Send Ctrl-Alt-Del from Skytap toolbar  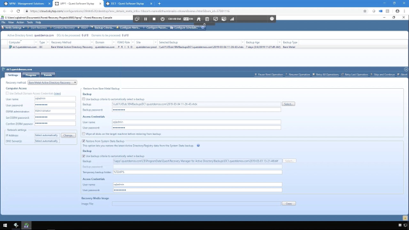[x=174, y=19]
